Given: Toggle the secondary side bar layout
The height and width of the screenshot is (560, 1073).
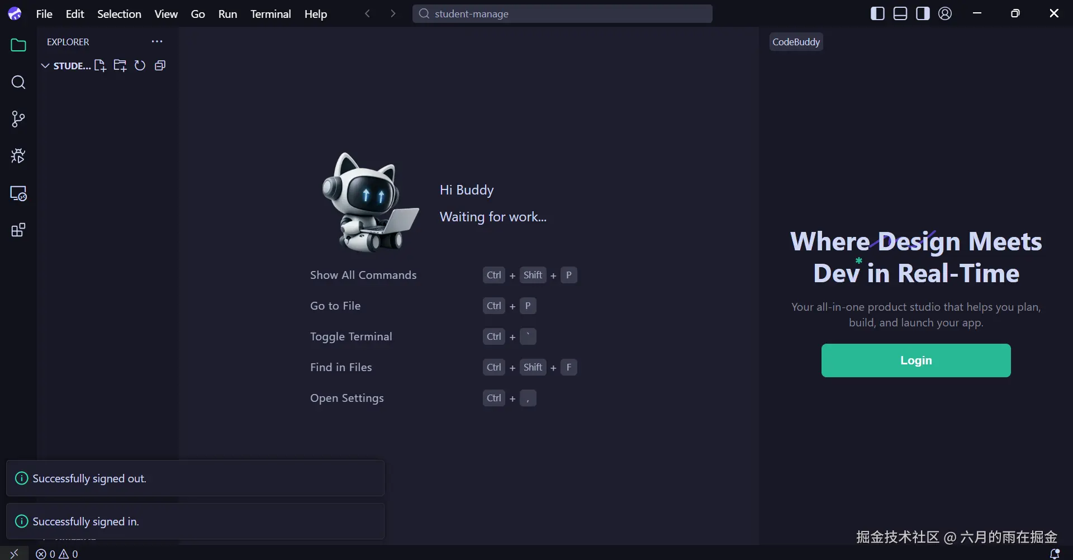Looking at the screenshot, I should click(923, 13).
